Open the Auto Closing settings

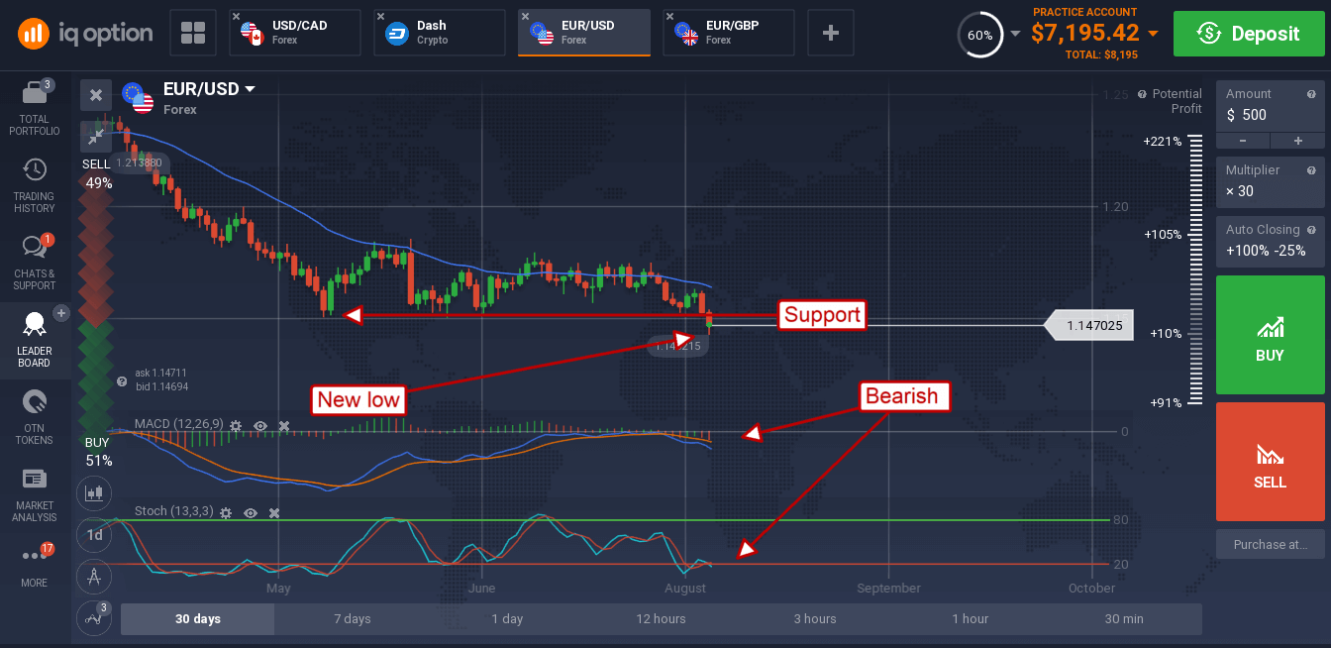click(x=1271, y=241)
